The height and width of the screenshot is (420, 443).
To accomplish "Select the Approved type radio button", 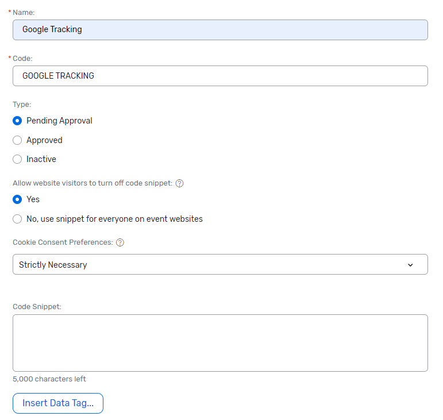I will (17, 140).
